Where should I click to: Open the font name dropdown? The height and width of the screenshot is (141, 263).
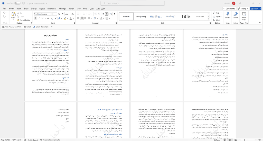50,14
